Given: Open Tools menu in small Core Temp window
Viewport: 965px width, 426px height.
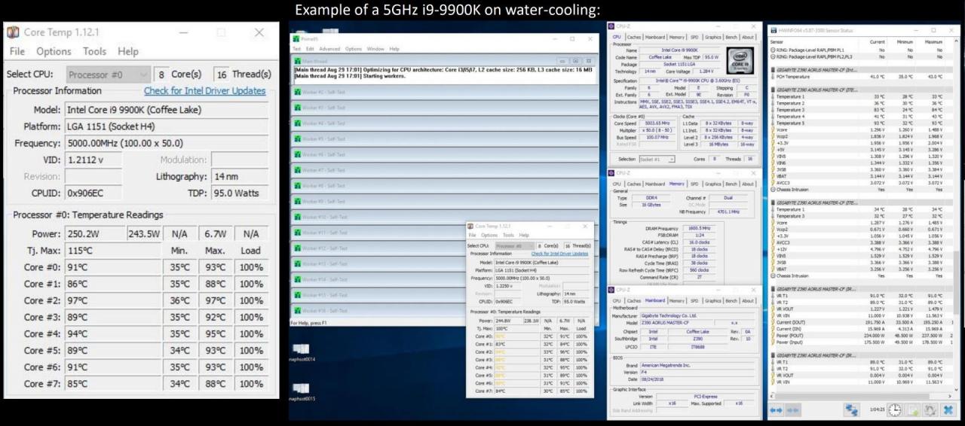Looking at the screenshot, I should pos(509,235).
